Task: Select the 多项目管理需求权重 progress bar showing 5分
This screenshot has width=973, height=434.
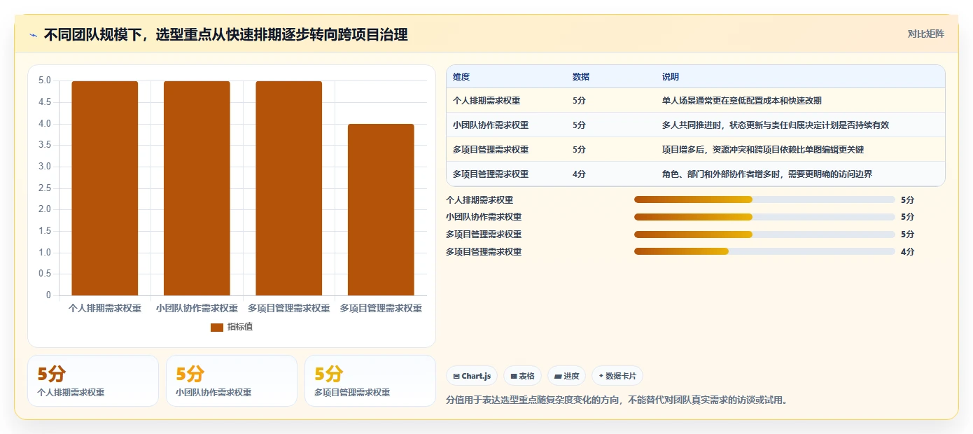Action: coord(764,234)
